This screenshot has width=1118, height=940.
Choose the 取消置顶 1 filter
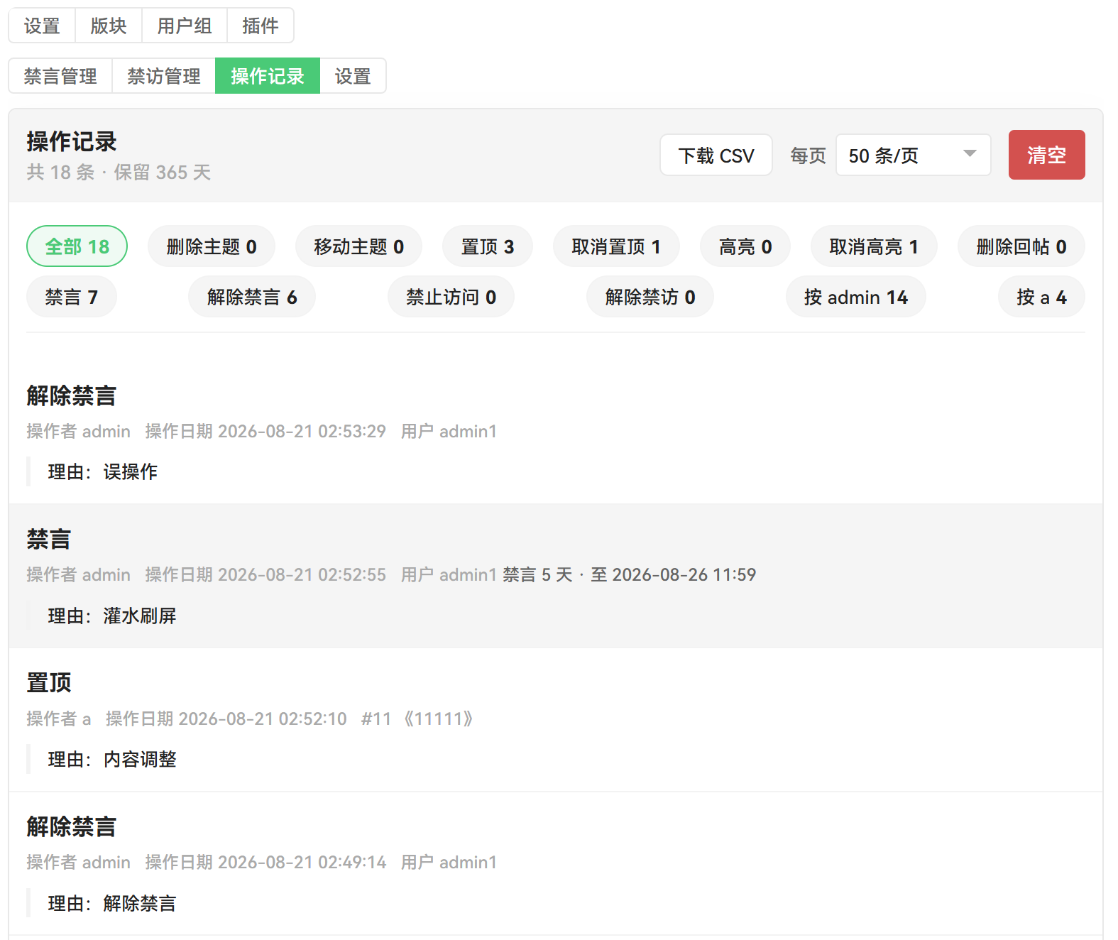pyautogui.click(x=616, y=246)
